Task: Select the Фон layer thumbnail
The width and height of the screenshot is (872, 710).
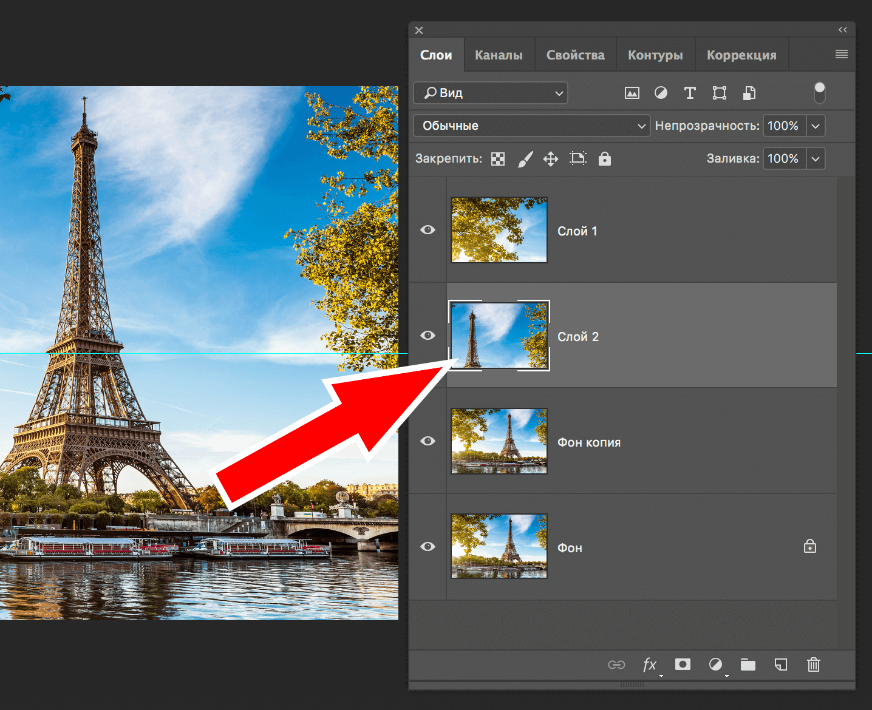Action: [x=499, y=546]
